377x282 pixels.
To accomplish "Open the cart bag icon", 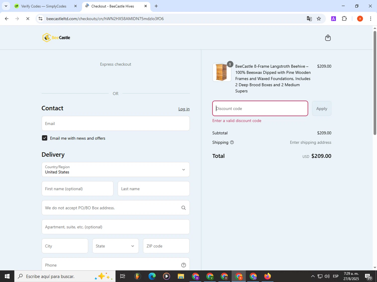I will [328, 38].
